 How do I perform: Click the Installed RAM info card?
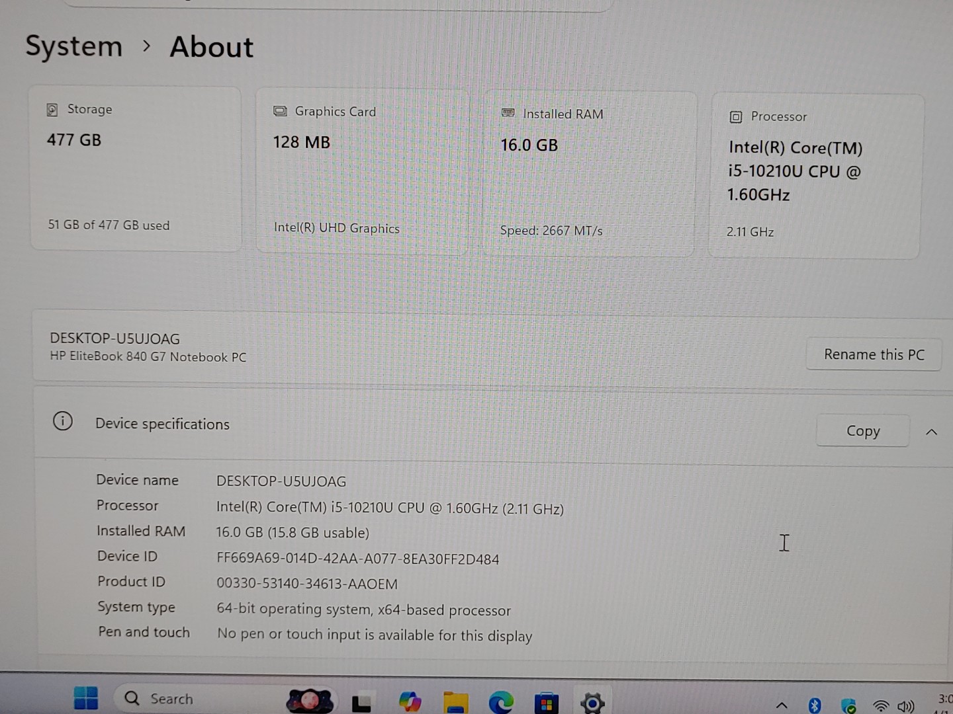pos(589,173)
